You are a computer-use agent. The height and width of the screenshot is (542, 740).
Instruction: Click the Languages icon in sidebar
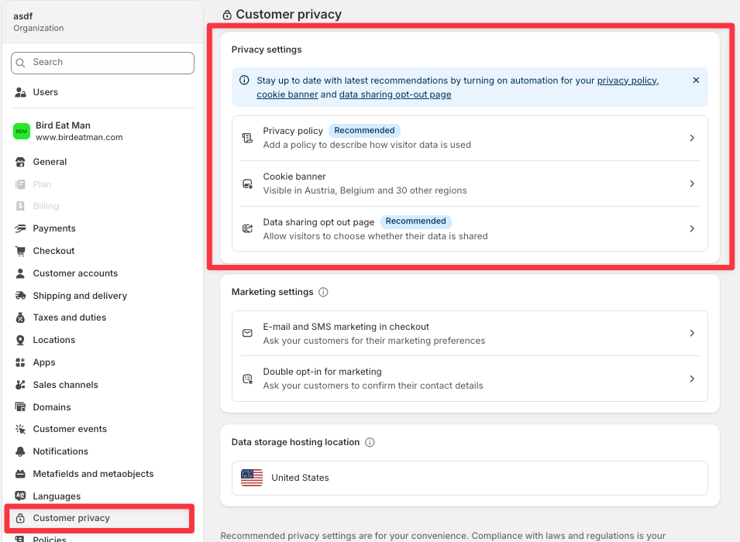pos(20,496)
